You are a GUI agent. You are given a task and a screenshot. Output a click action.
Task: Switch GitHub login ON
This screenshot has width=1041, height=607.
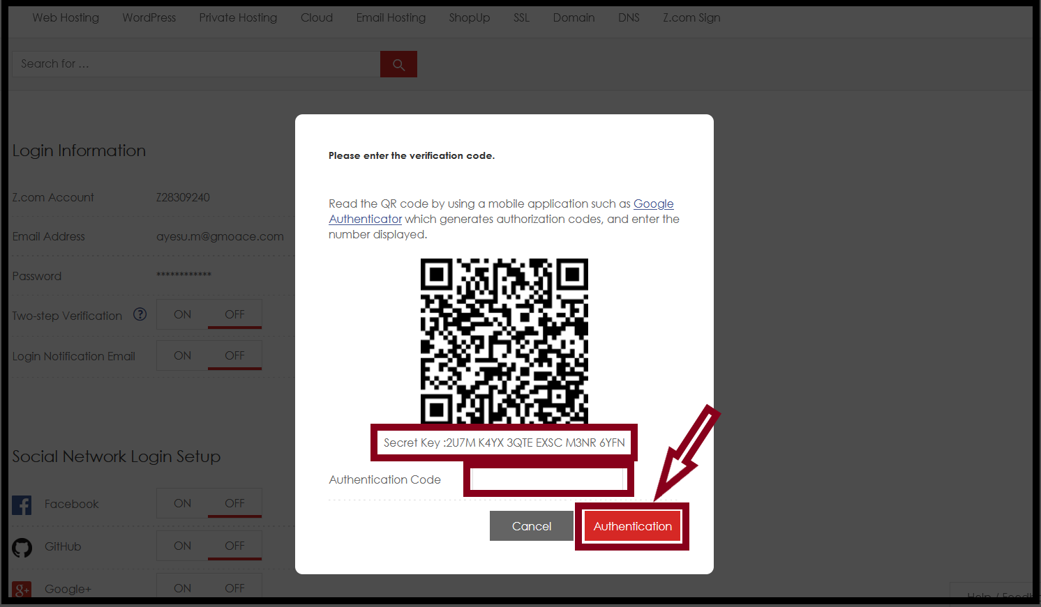(x=183, y=546)
